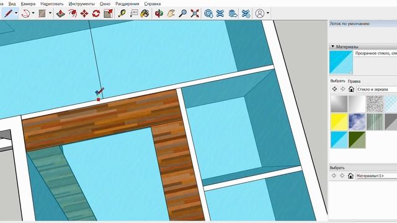The image size is (397, 223).
Task: Click the forward arrow beside Стекло и зеркала
Action: click(x=342, y=89)
